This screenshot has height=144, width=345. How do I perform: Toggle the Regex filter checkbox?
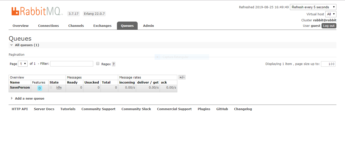tap(98, 64)
